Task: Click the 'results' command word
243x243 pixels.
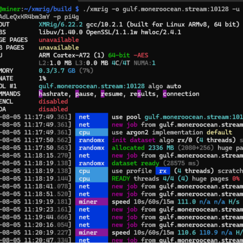Action: [x=143, y=94]
